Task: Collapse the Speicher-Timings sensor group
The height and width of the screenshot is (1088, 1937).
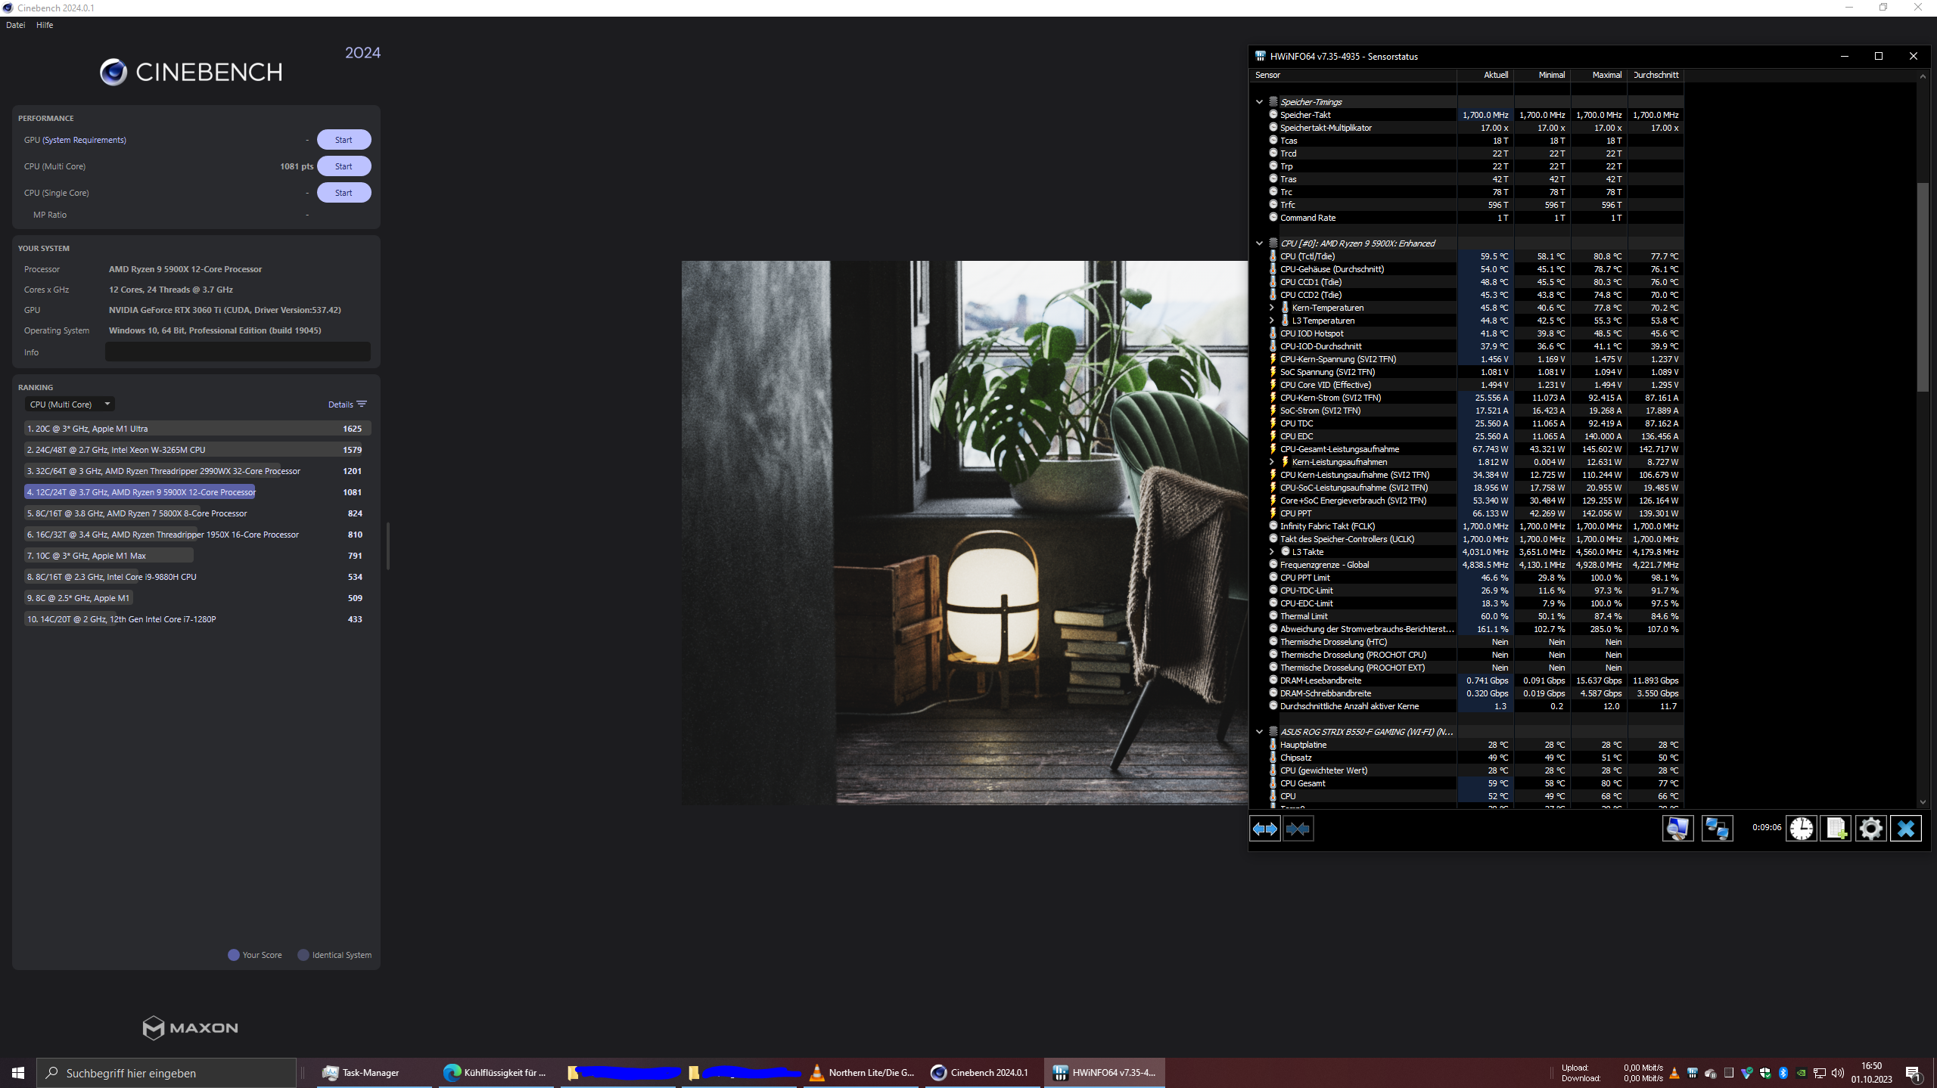Action: 1259,102
